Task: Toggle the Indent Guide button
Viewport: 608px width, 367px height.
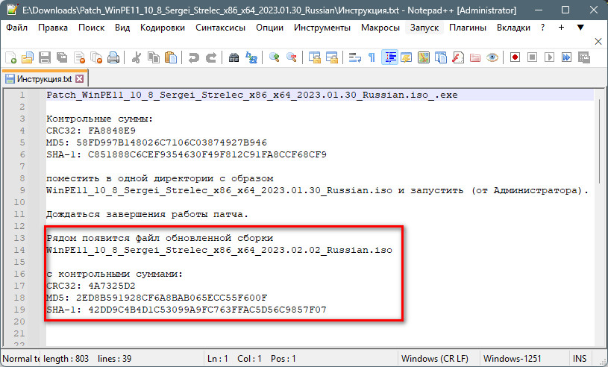Action: pos(389,57)
